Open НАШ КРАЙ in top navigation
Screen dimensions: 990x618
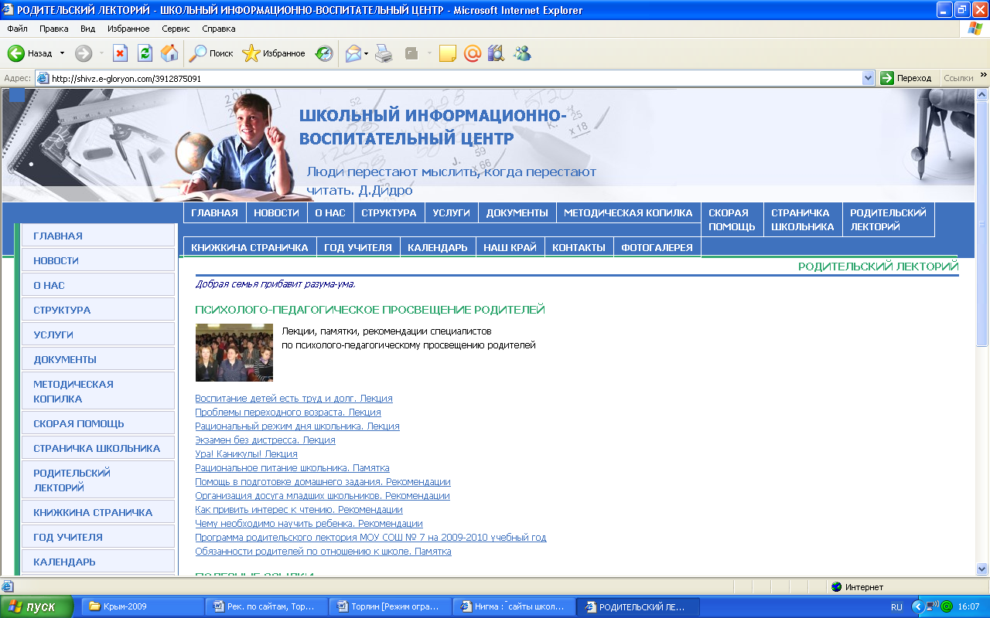tap(510, 247)
